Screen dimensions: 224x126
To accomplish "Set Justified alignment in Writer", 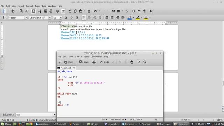I will 100,17.
